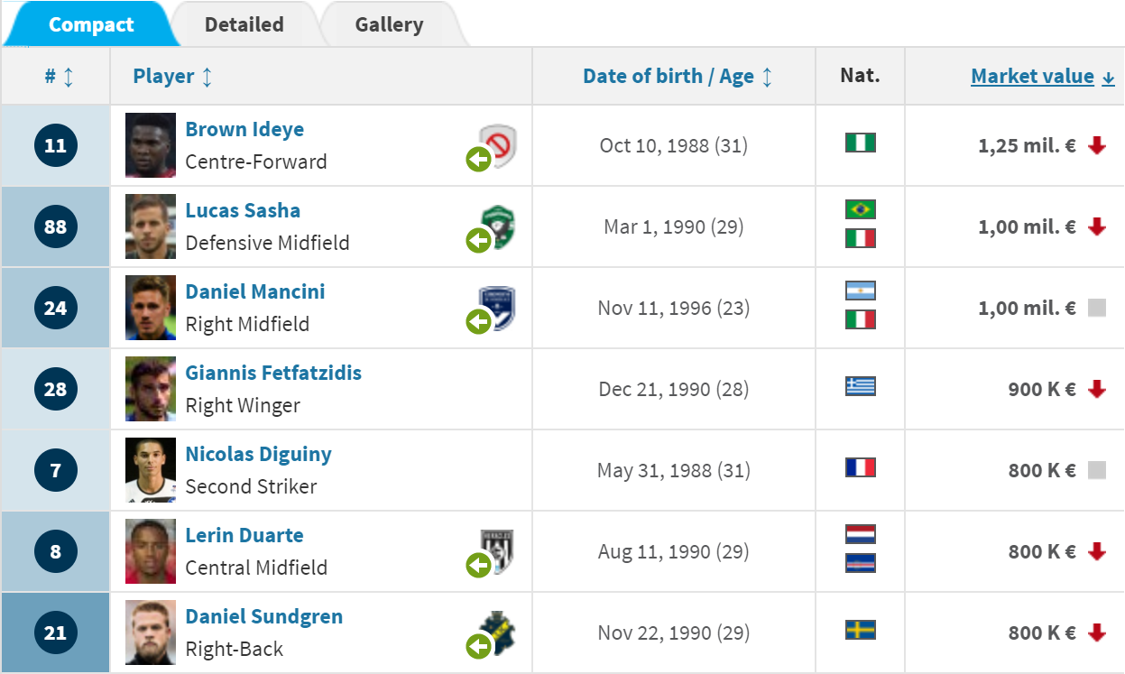The width and height of the screenshot is (1125, 674).
Task: Click Brown Ideye's previous club crest icon
Action: point(498,144)
